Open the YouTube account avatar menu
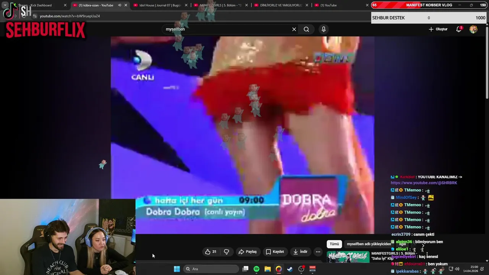 [x=473, y=29]
